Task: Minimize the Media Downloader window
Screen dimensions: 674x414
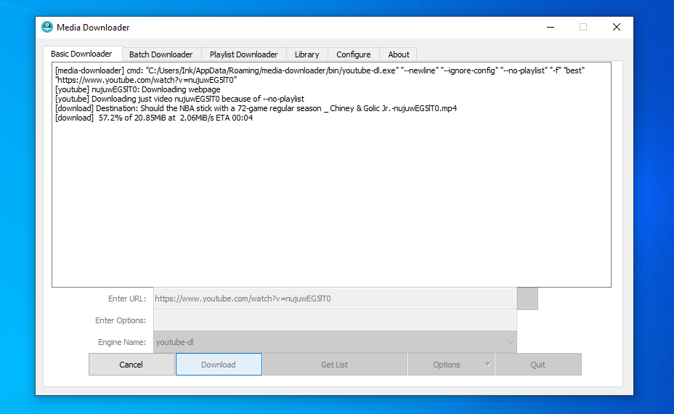Action: click(x=551, y=27)
